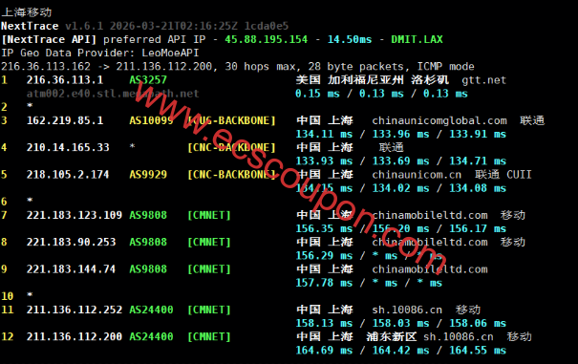Image resolution: width=578 pixels, height=364 pixels.
Task: Click the latency '164.69 ms' on hop 12
Action: (x=324, y=351)
